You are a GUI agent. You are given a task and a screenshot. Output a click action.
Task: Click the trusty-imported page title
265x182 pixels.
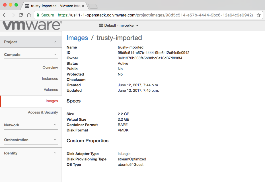[x=119, y=38]
